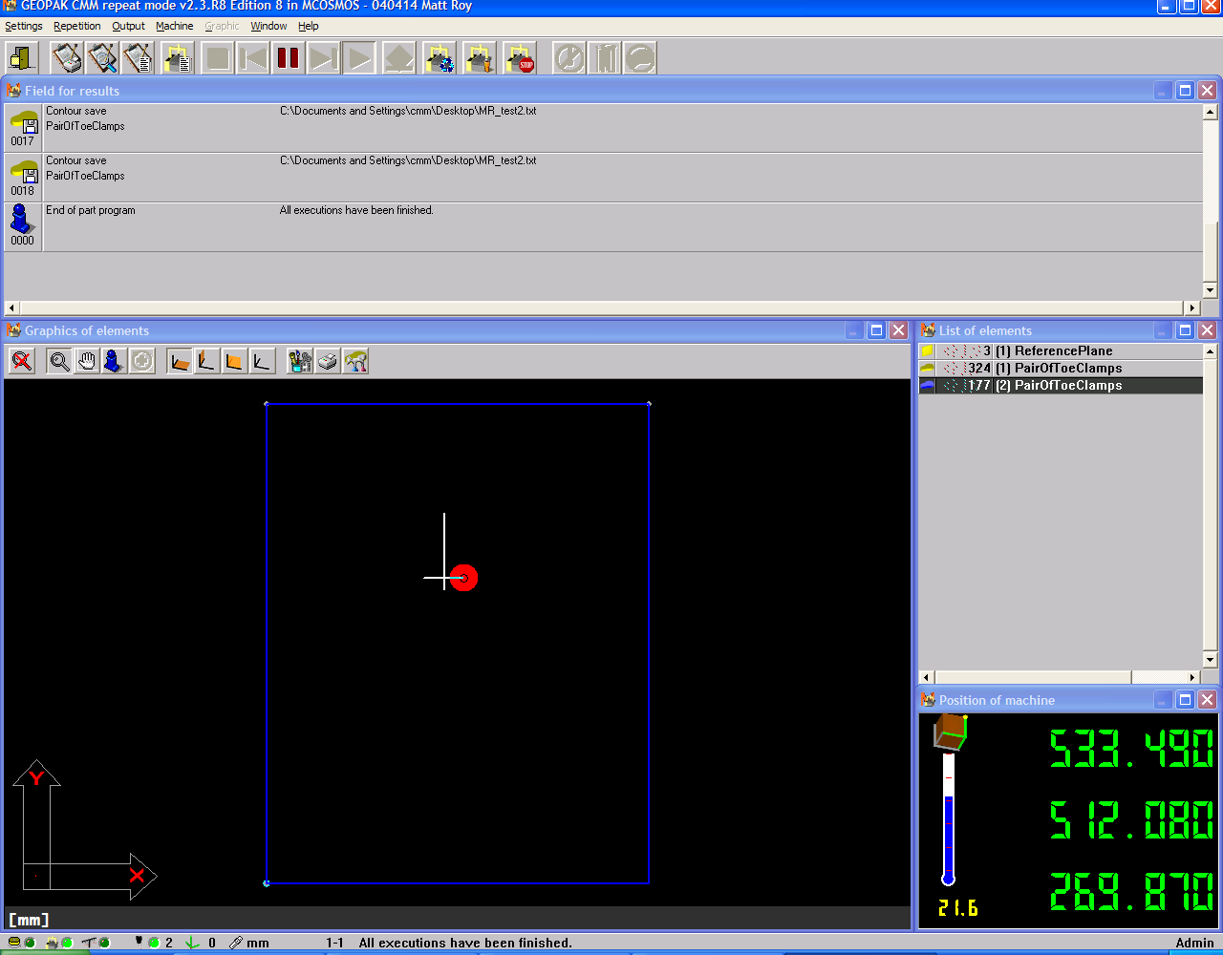Click the probe cube icon in Position of machine
1223x955 pixels.
pos(951,732)
